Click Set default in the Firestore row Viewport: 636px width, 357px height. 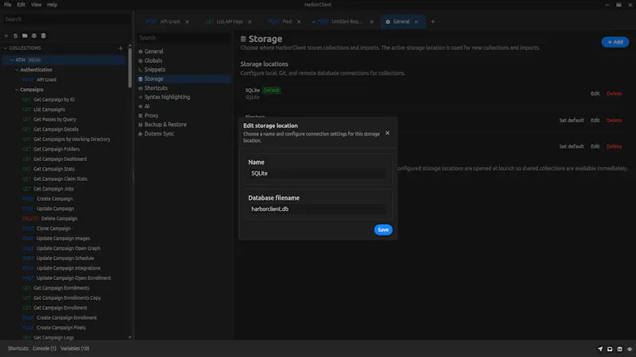tap(572, 121)
